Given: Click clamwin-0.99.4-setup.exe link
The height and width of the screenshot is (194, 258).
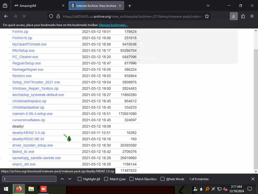Looking at the screenshot, I should click(x=33, y=114).
